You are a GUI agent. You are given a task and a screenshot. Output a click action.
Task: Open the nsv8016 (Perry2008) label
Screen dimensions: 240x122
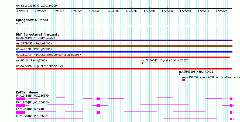tap(32, 60)
